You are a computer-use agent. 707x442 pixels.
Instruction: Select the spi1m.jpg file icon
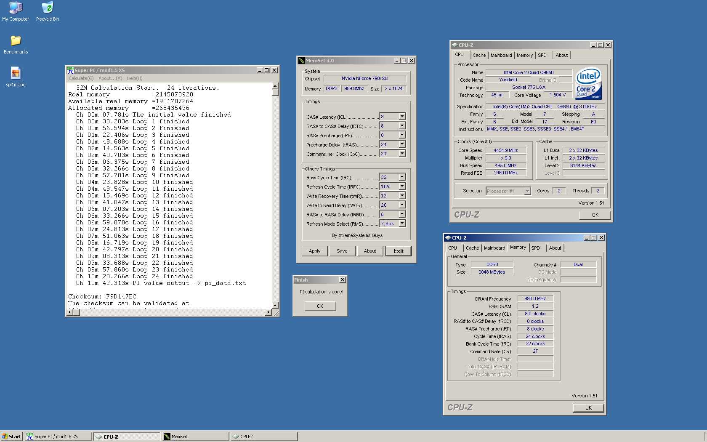[16, 77]
